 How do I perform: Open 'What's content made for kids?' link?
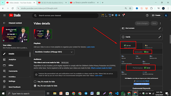[x=101, y=68]
